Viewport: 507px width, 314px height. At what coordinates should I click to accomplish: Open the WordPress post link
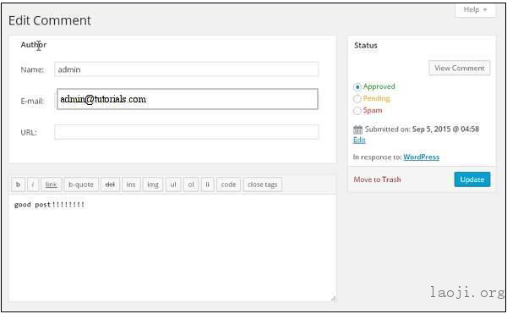click(x=422, y=157)
